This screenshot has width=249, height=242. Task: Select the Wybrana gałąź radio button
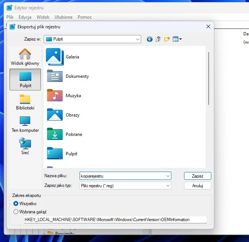tap(16, 212)
